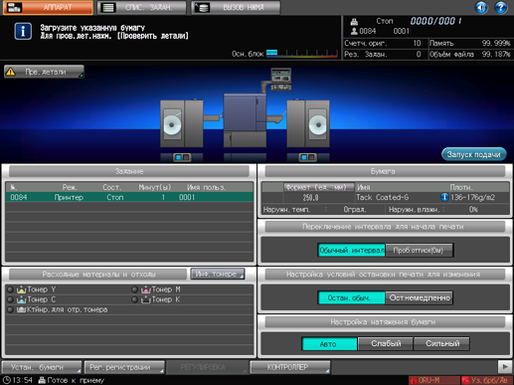Screen dimensions: 514x385
Task: Click the operation panel icon above printer
Action: click(281, 79)
